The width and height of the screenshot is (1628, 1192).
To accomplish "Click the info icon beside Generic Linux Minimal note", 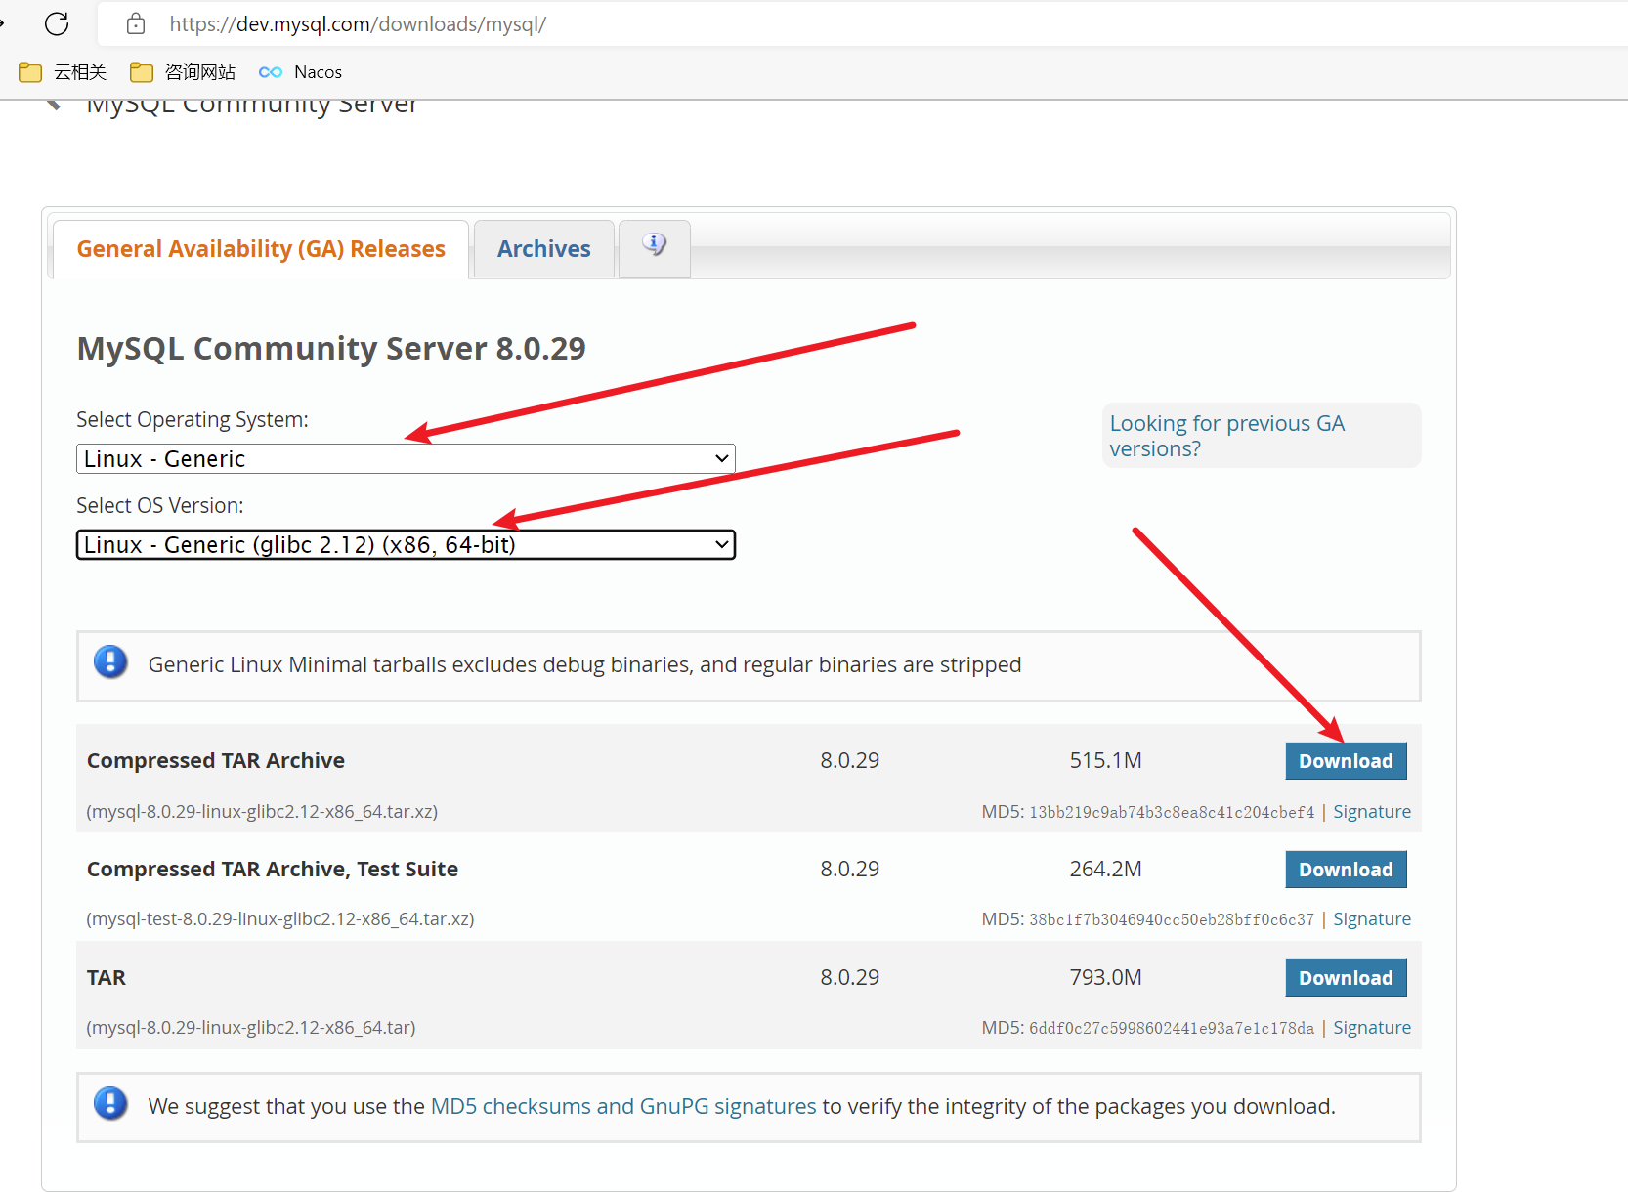I will click(110, 662).
